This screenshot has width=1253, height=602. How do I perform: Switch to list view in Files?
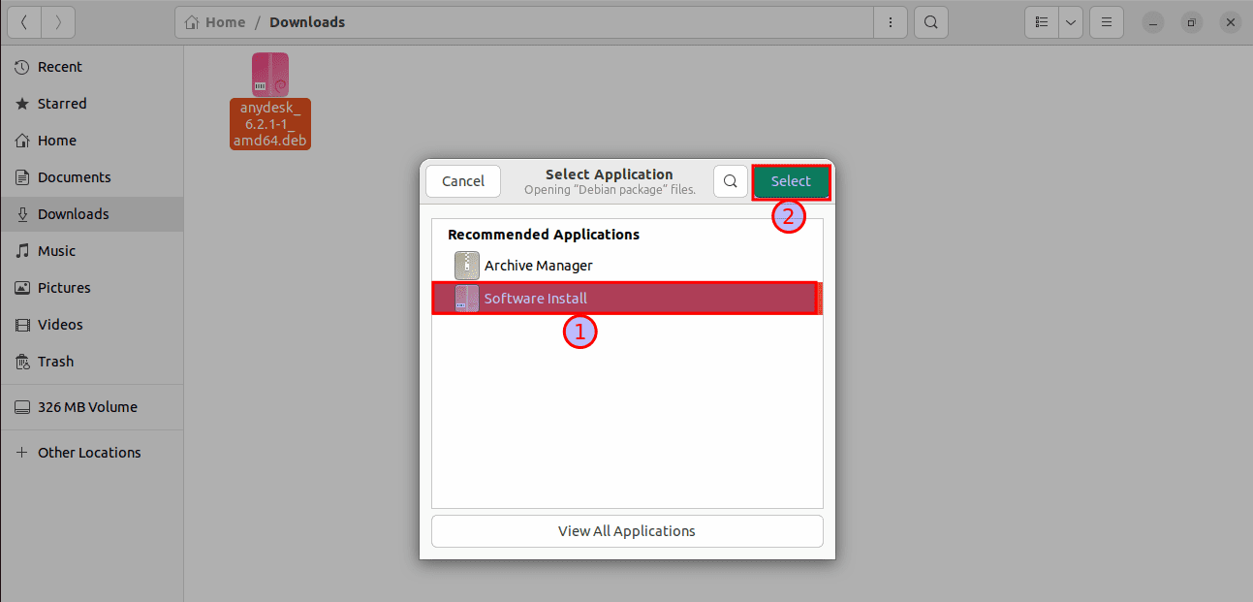[x=1042, y=22]
